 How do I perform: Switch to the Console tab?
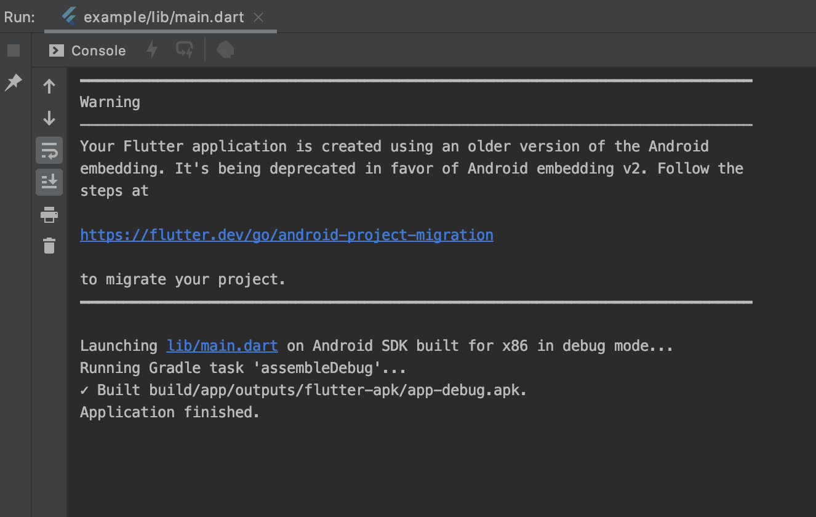coord(98,50)
